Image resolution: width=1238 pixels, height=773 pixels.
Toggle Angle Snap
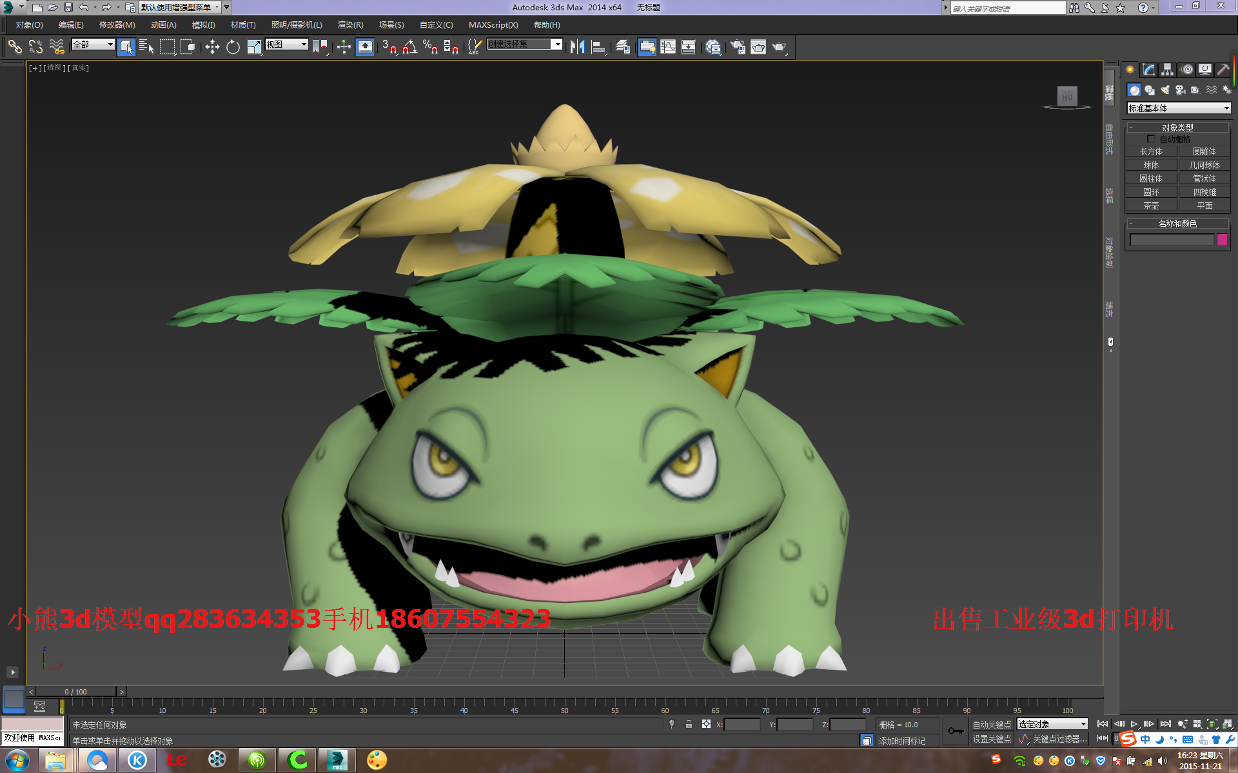(x=410, y=46)
